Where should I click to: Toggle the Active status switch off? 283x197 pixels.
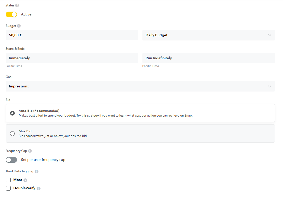(11, 14)
